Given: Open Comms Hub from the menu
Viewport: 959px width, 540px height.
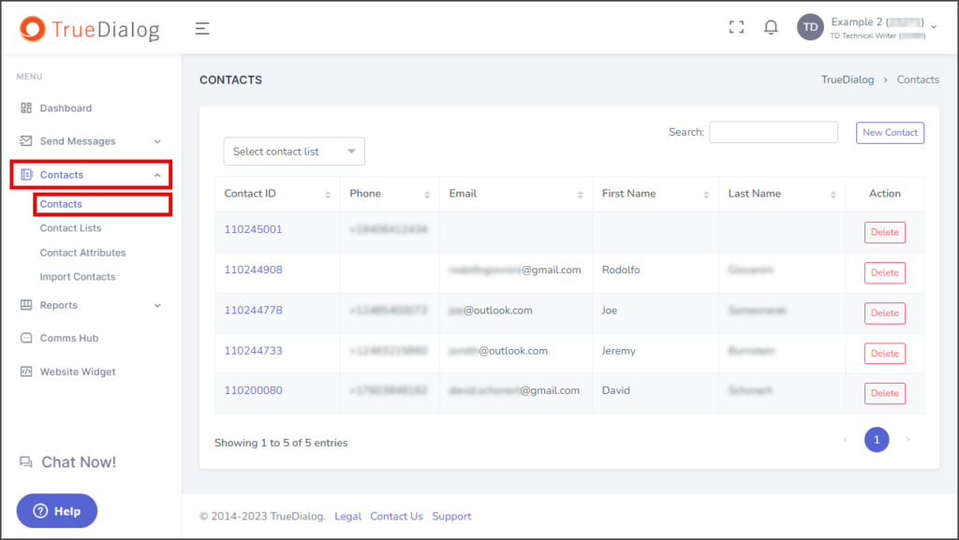Looking at the screenshot, I should [x=69, y=338].
